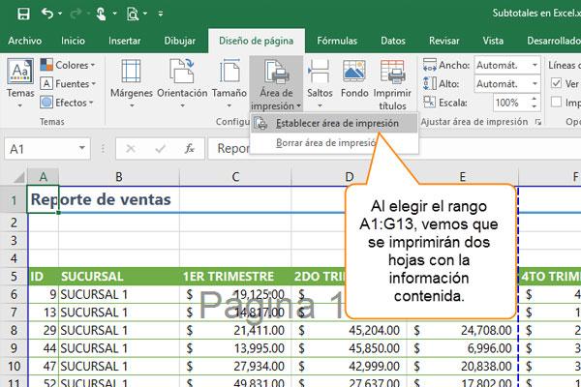Click the Escala percentage stepper

534,103
